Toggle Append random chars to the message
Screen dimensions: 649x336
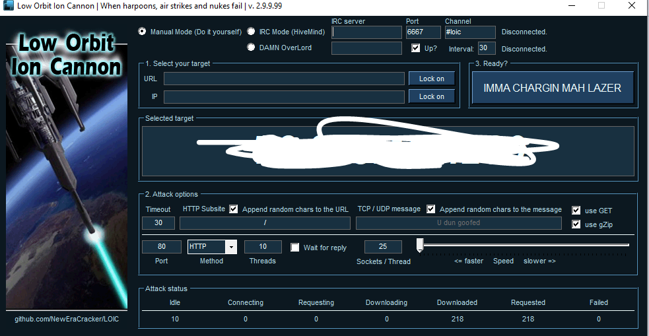coord(431,209)
